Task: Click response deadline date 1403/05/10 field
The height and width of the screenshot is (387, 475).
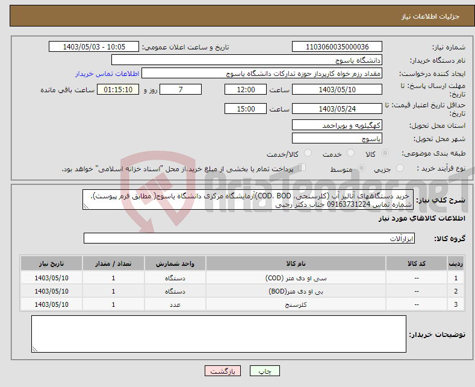Action: [x=337, y=89]
